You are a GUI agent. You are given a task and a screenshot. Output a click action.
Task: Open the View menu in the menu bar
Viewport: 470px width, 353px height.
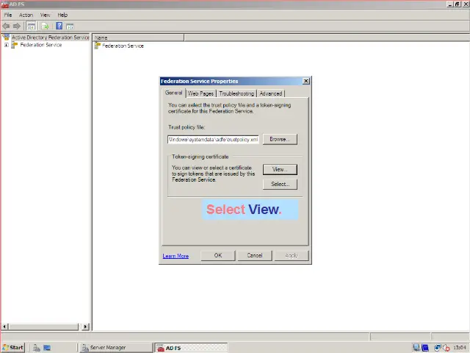(45, 15)
